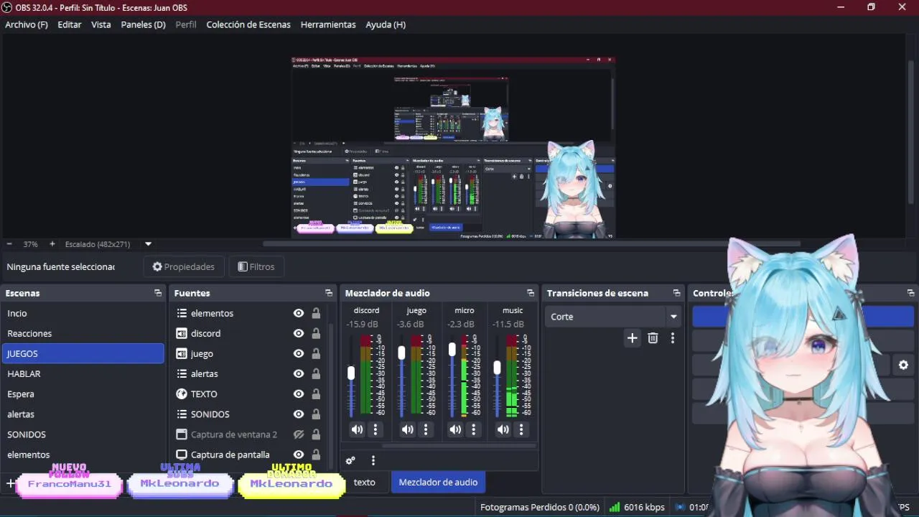Open the micro channel options menu
The height and width of the screenshot is (517, 919).
(x=473, y=429)
